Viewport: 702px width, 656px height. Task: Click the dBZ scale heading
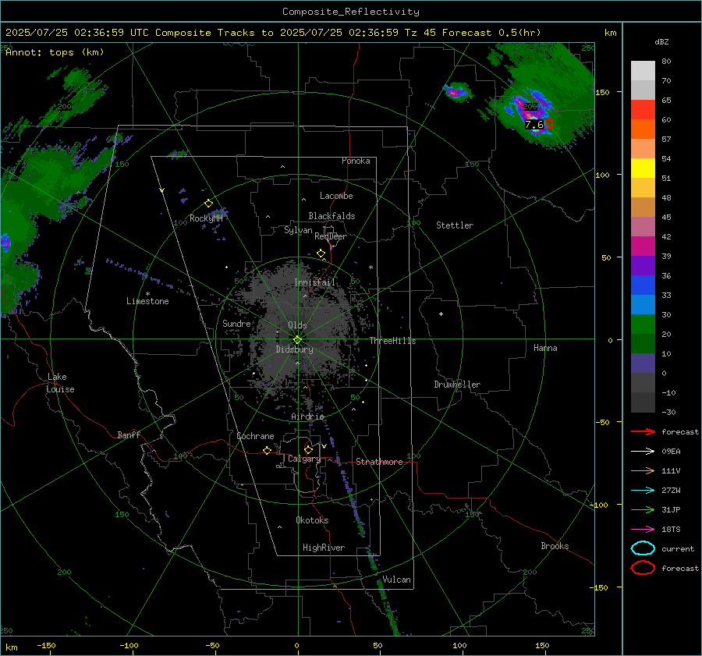coord(661,41)
